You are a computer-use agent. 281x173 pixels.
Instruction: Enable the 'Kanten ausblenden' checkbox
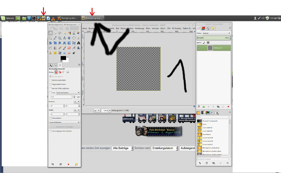(x=50, y=80)
